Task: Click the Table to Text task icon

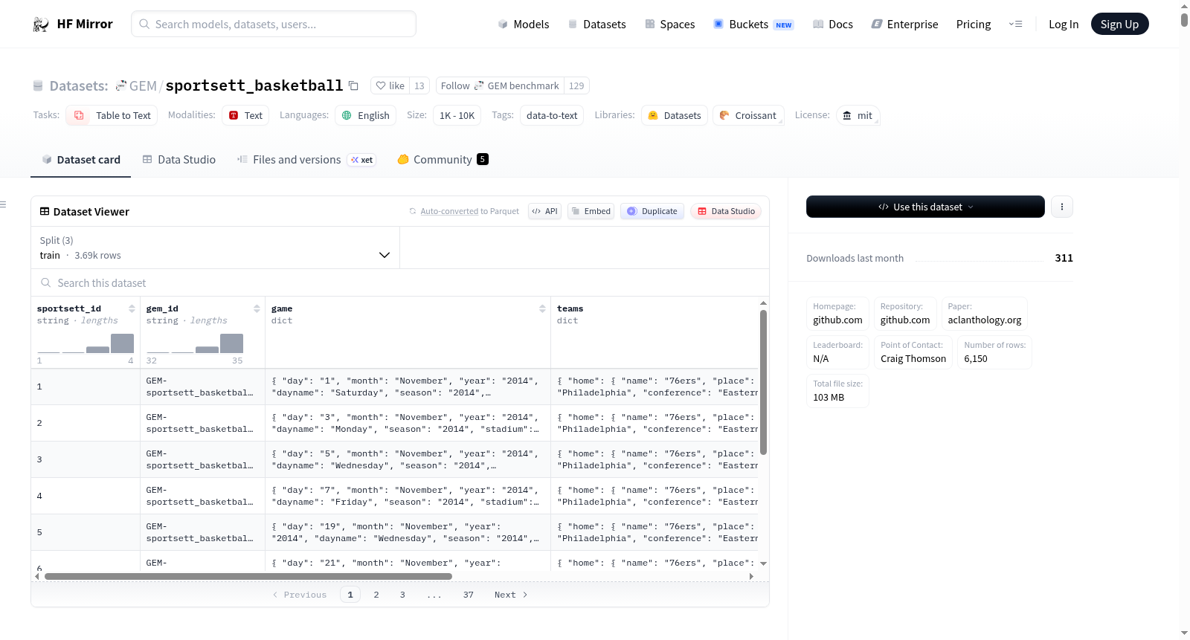Action: pyautogui.click(x=79, y=115)
